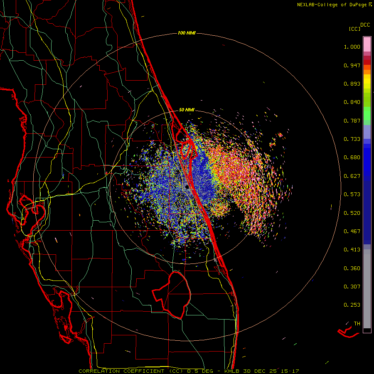This screenshot has width=374, height=374.
Task: Click the 0.787 legend value
Action: pos(352,121)
